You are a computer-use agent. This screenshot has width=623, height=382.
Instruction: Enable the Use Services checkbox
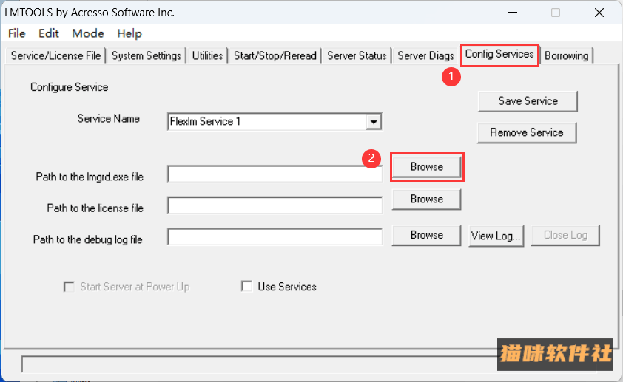(x=246, y=286)
